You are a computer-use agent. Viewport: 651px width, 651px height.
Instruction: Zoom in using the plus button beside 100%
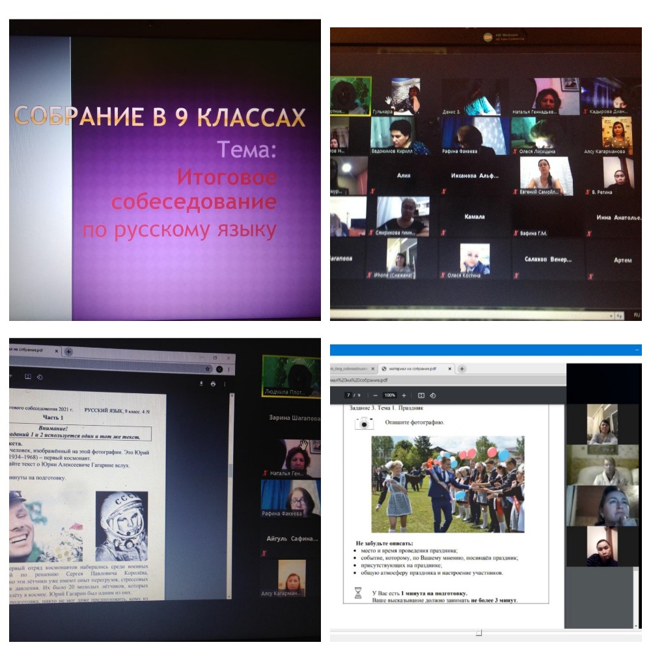(404, 395)
